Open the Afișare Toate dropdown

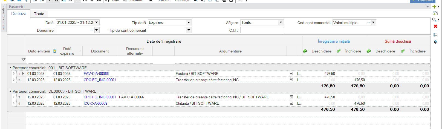(281, 22)
